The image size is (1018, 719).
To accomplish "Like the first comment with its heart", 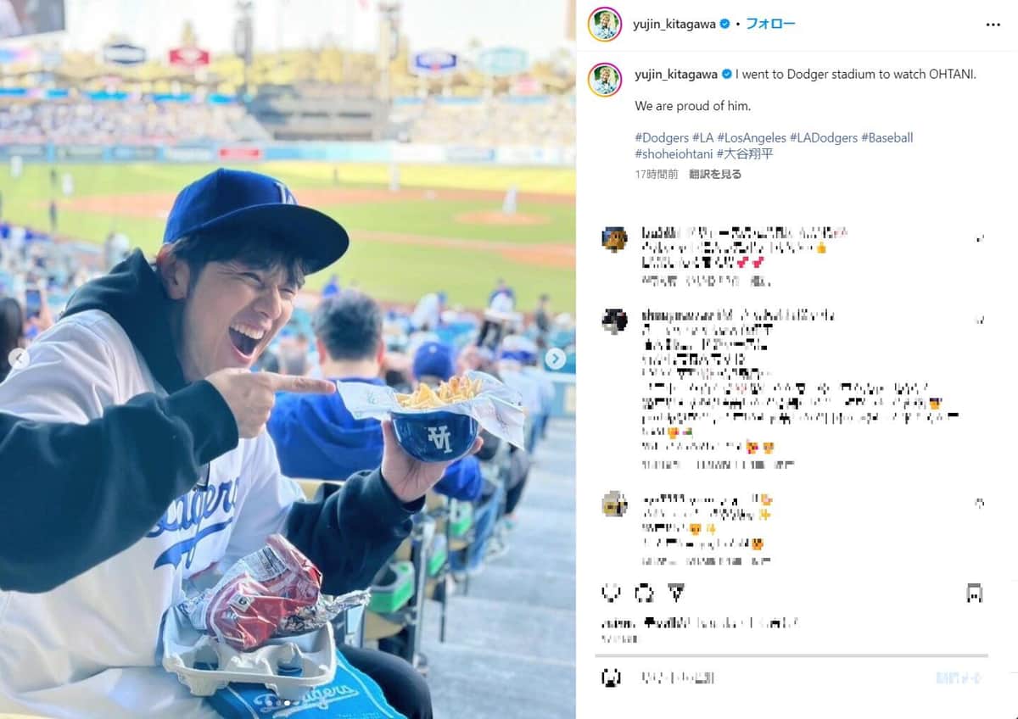I will coord(980,240).
